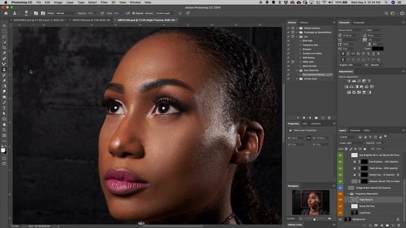Collapse the Frequency Separation layer group
Screen dimensions: 406x228
point(348,194)
